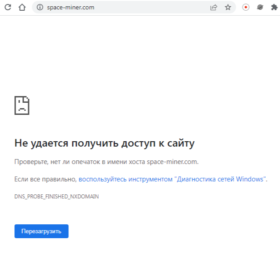Click the heading Не удается получить доступ к сайту
This screenshot has width=280, height=265.
tap(104, 143)
